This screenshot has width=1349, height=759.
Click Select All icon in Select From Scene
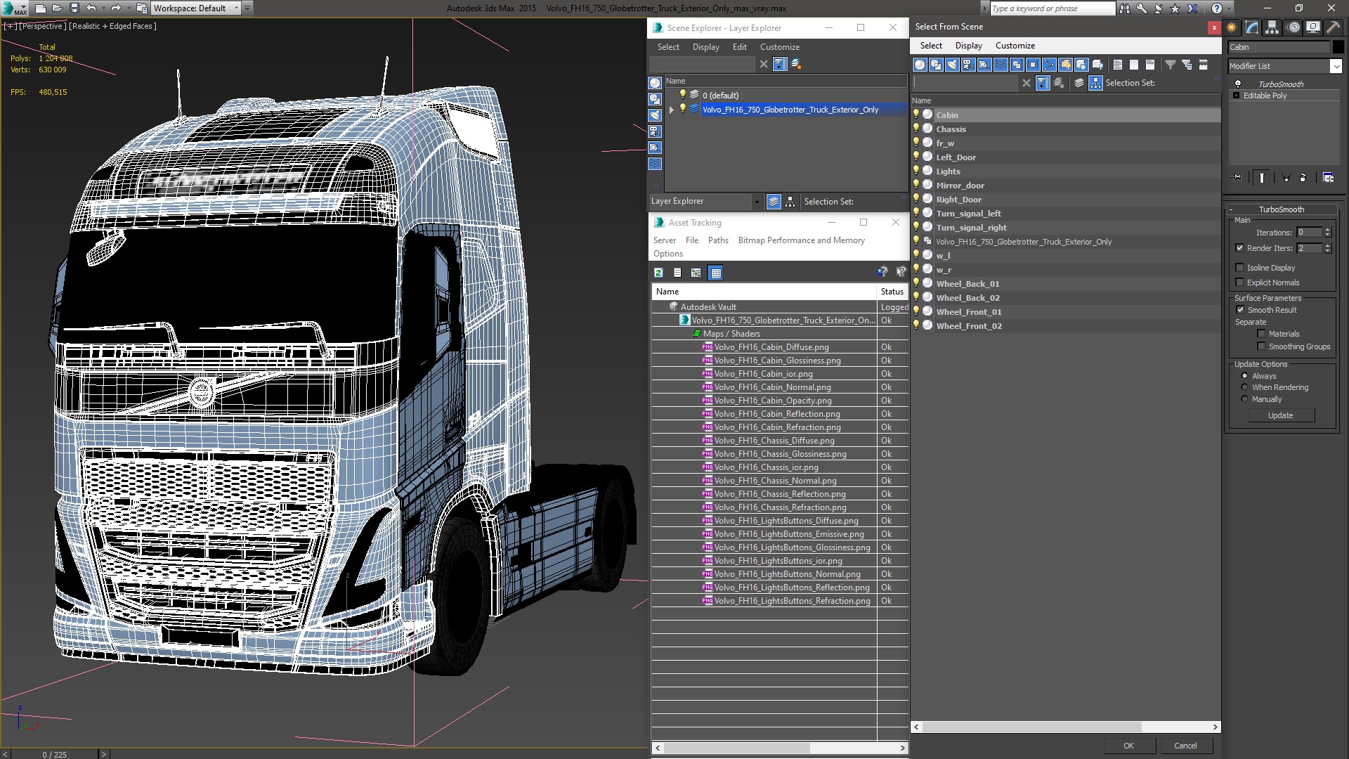coord(1118,65)
